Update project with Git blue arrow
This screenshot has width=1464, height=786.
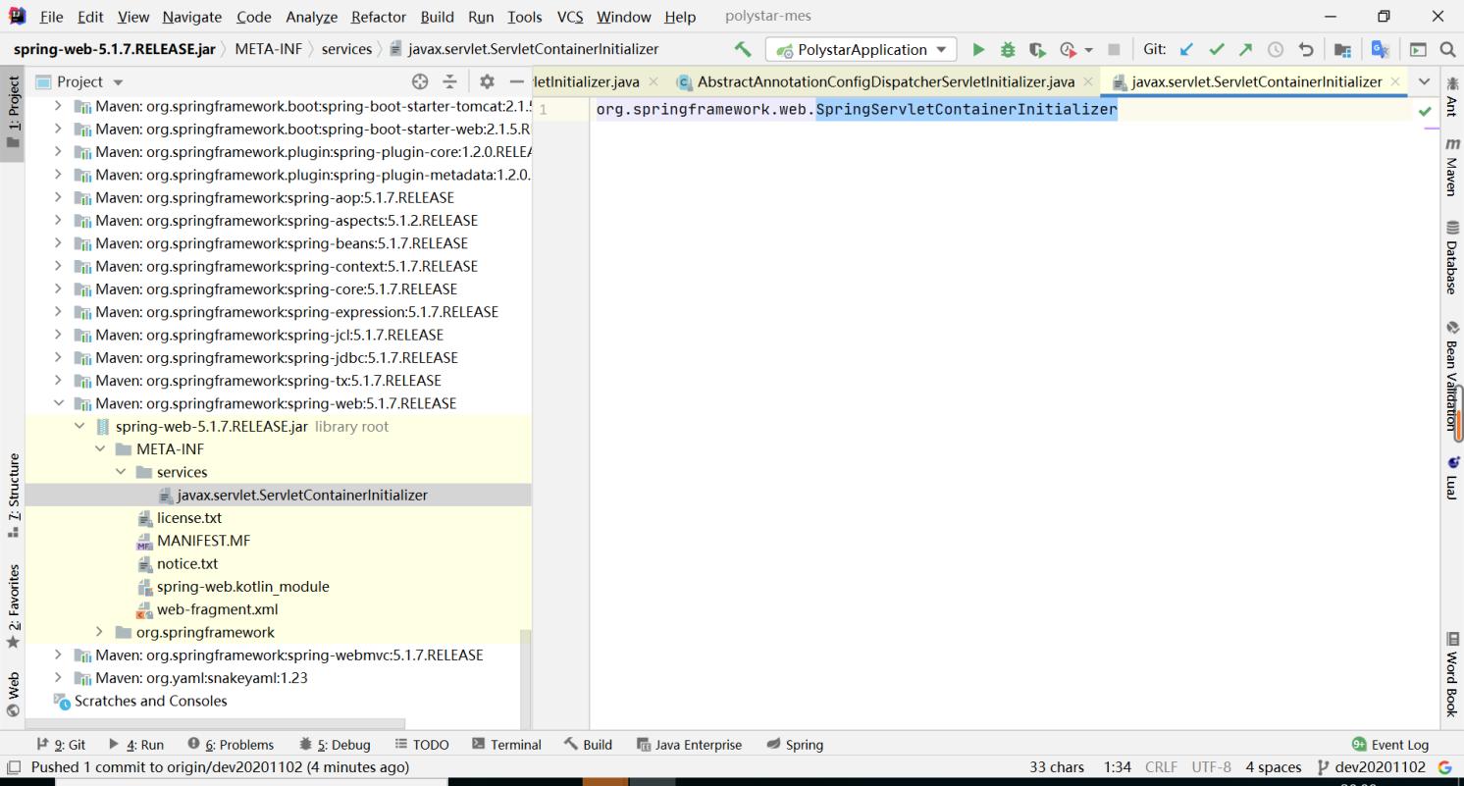click(x=1186, y=49)
